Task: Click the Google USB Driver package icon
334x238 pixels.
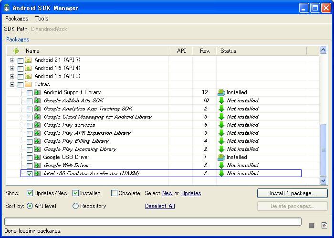Action: click(x=37, y=157)
